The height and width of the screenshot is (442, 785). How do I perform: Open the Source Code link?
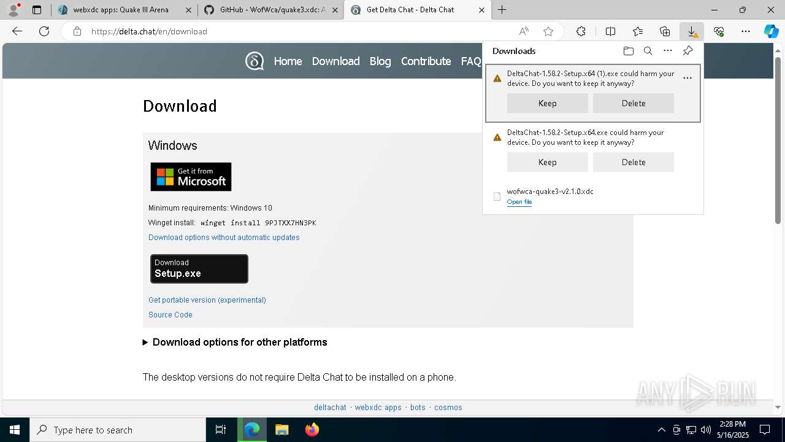tap(170, 315)
